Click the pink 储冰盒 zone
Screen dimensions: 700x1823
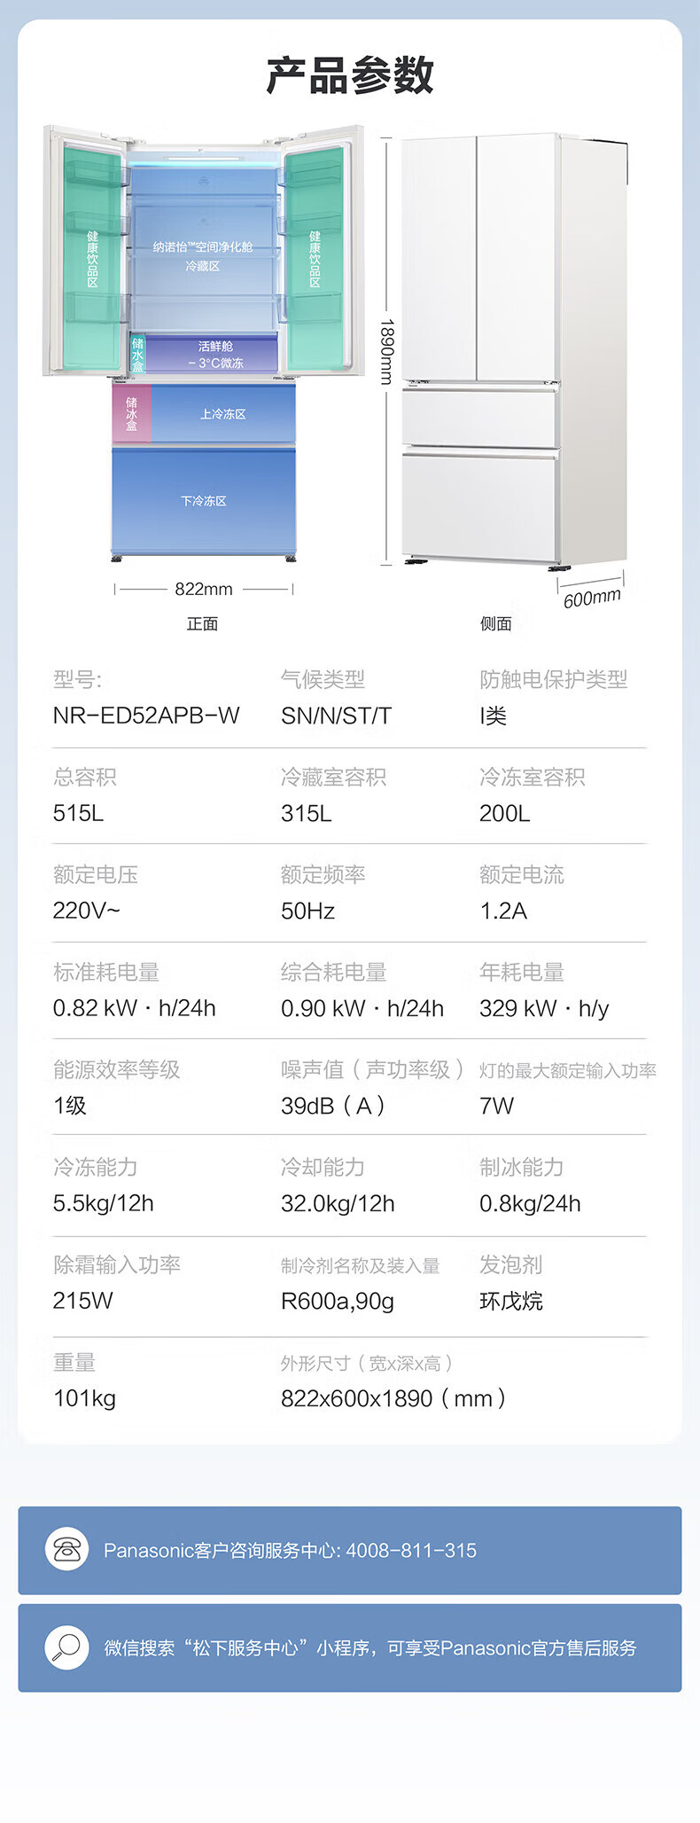pyautogui.click(x=131, y=414)
